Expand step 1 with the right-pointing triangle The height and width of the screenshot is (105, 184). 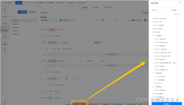pos(44,30)
